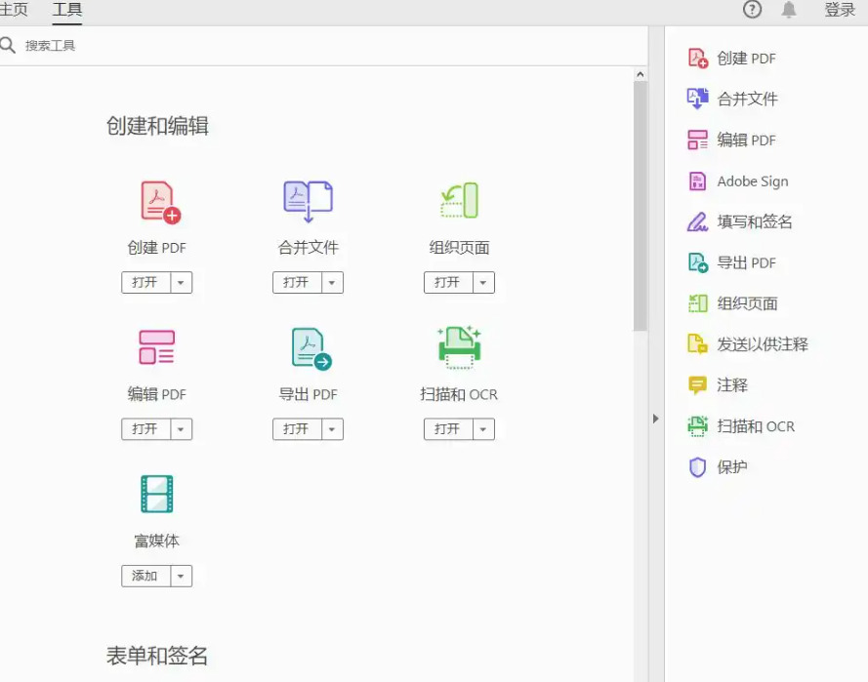Click the 导出 PDF icon in main panel
868x682 pixels.
[311, 348]
